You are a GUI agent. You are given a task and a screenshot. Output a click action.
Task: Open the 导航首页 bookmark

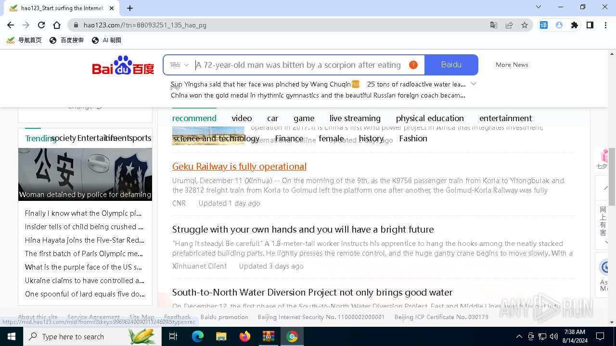pos(24,40)
